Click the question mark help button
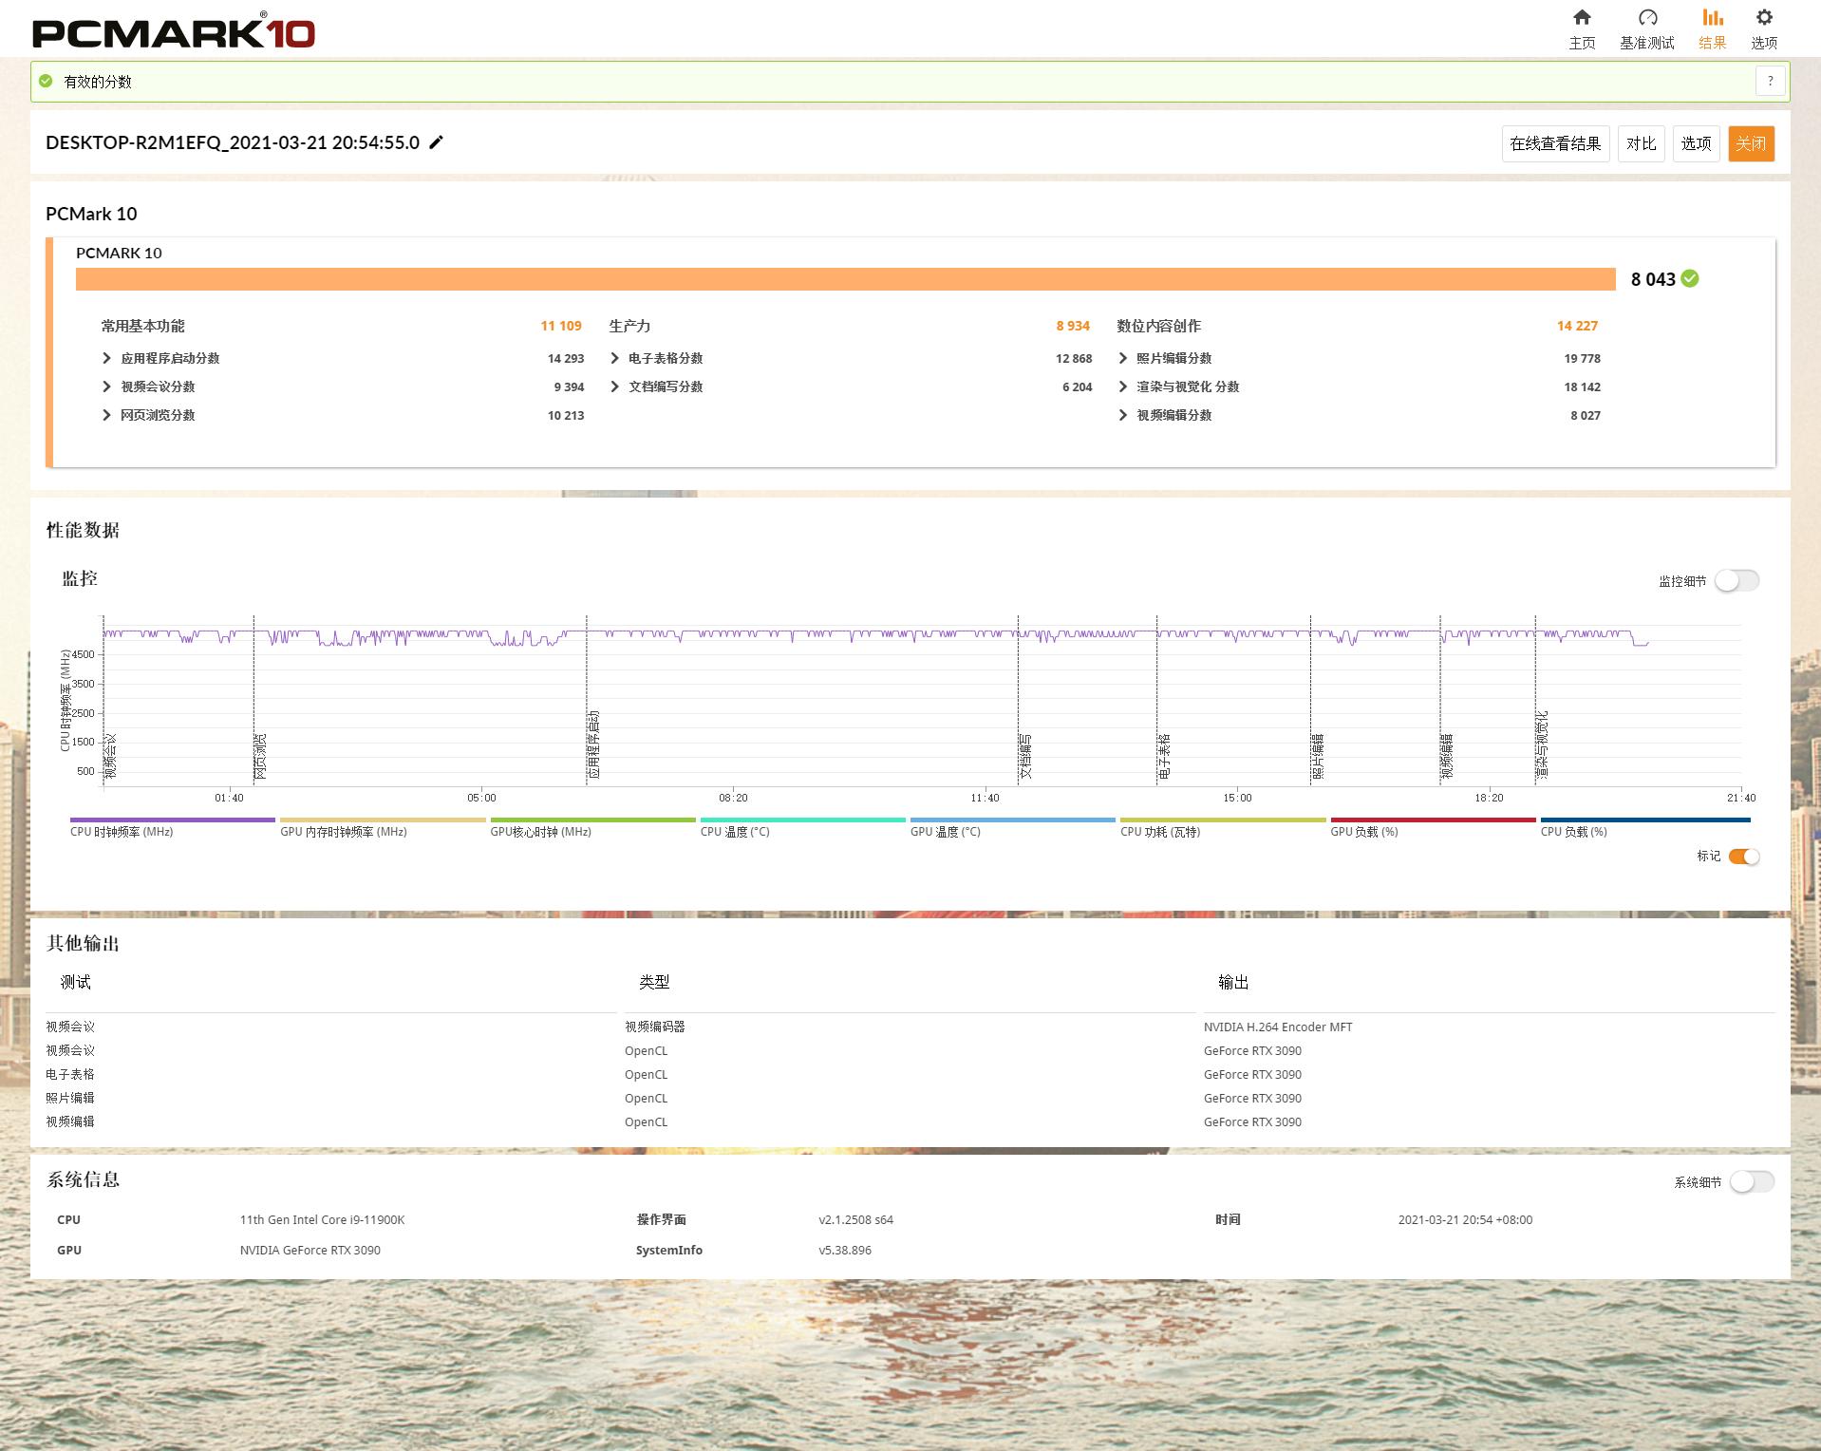Viewport: 1821px width, 1451px height. coord(1770,82)
